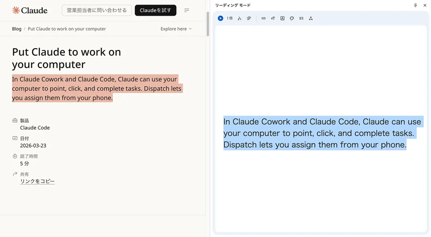
Task: Click the 製品 briefcase icon
Action: pyautogui.click(x=15, y=120)
